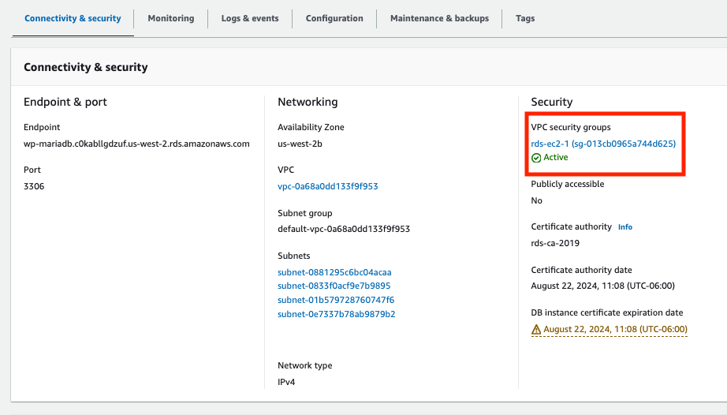Click the port value 3306

click(34, 186)
